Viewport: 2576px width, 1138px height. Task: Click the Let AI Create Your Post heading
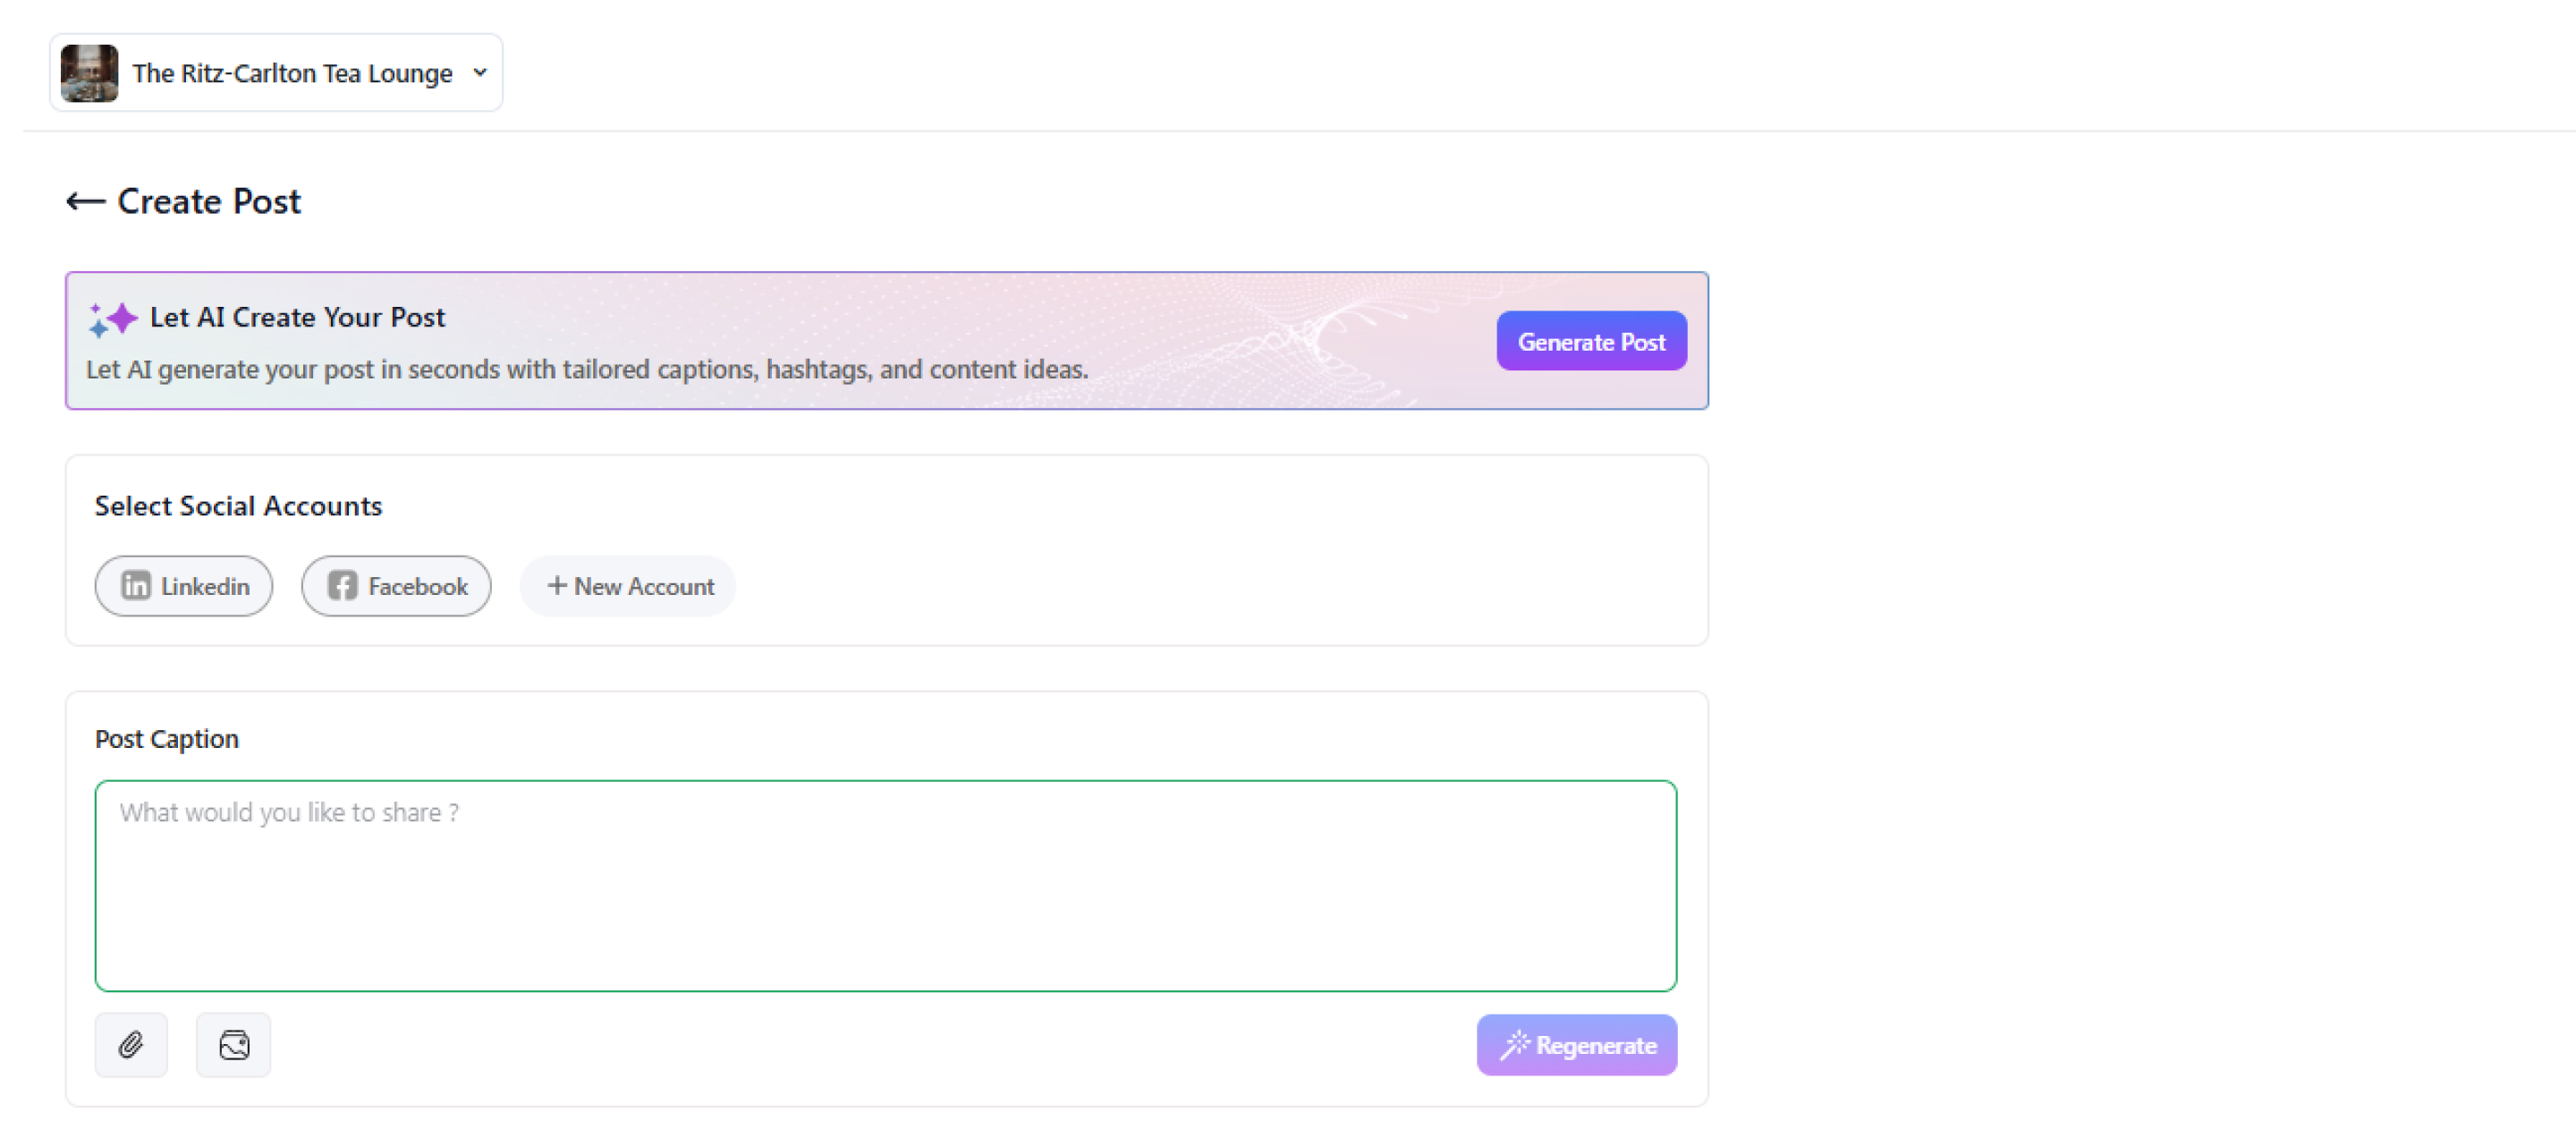click(297, 317)
